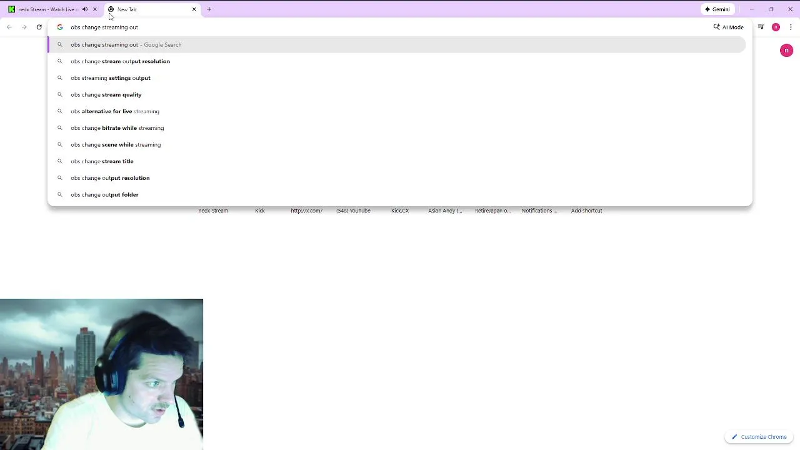800x450 pixels.
Task: Open the Kick.CX shortcut
Action: click(x=400, y=211)
